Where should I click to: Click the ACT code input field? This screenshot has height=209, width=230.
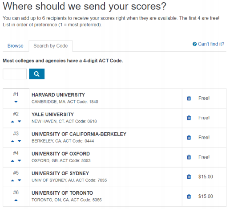(x=15, y=74)
